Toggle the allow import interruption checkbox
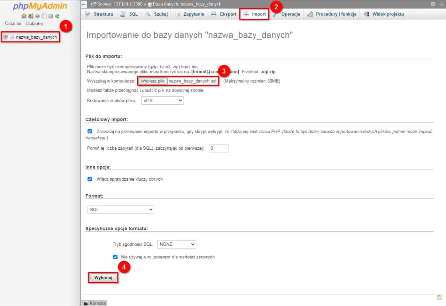The image size is (446, 306). click(90, 131)
